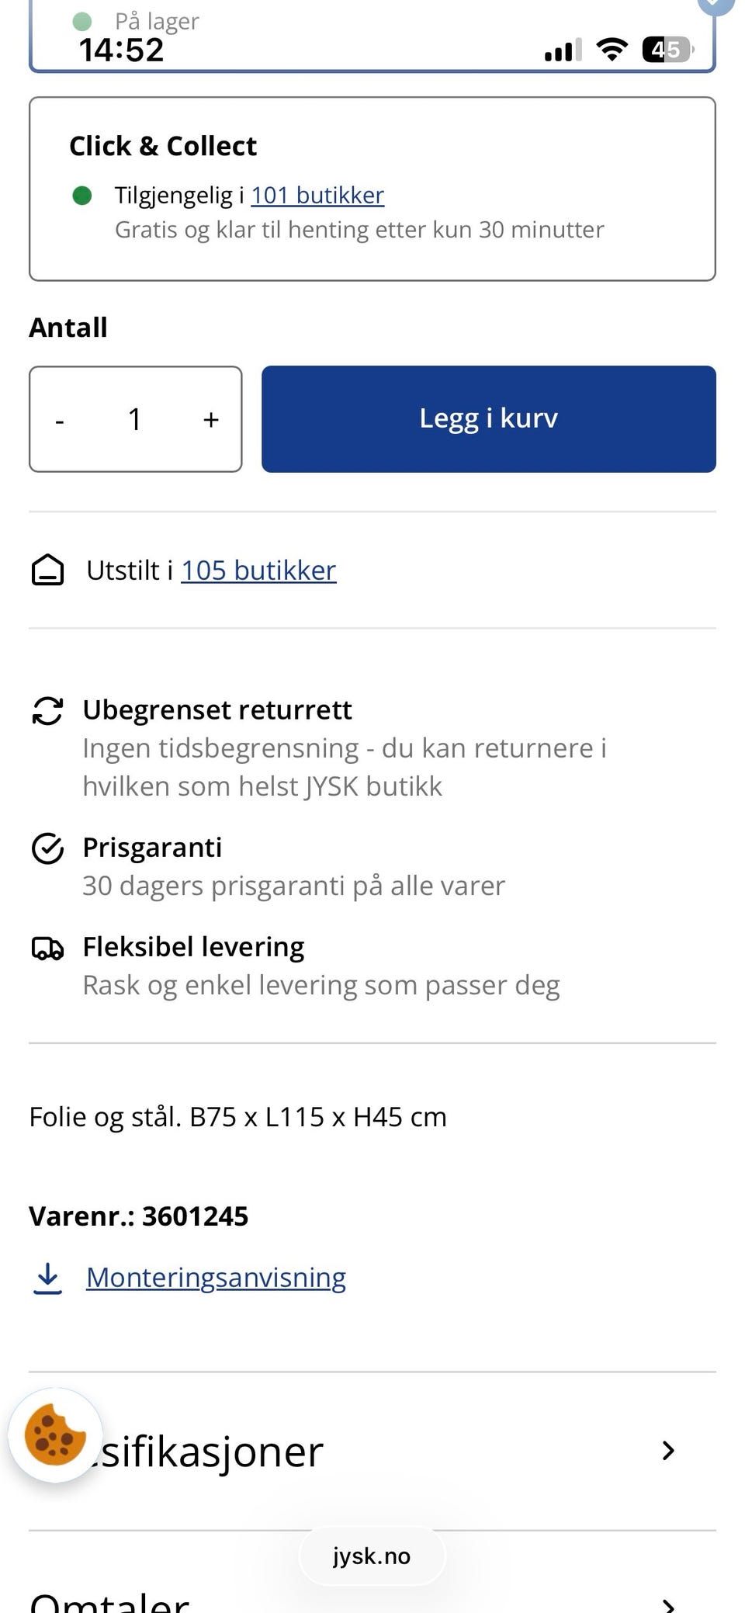Click the quantity number field
This screenshot has width=745, height=1613.
click(x=135, y=419)
